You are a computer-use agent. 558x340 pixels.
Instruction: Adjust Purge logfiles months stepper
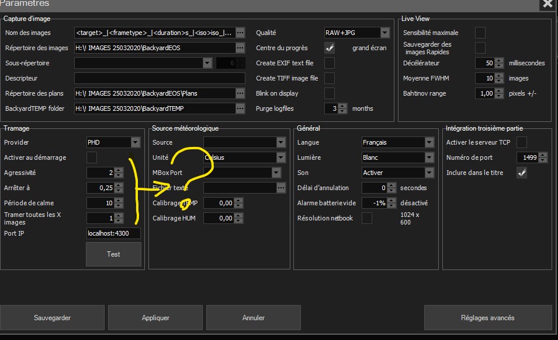[342, 108]
